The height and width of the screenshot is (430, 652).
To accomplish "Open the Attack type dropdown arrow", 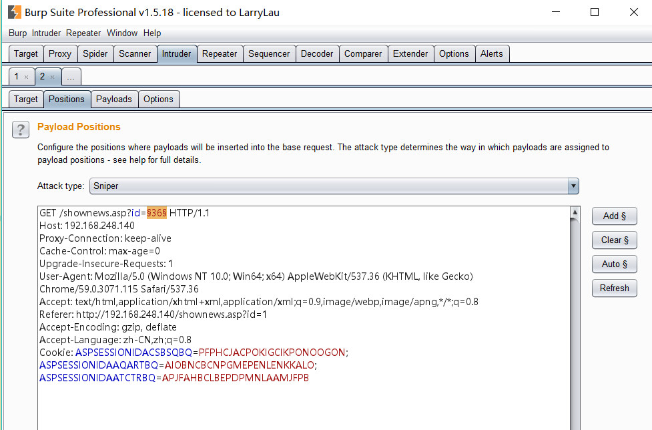I will [x=573, y=186].
